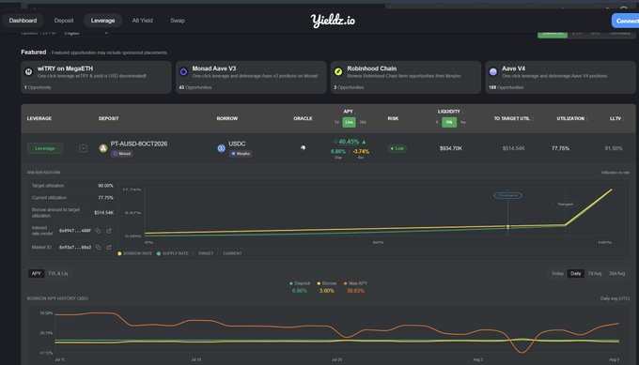Select the 7d APY period toggle
Viewport: 639px width, 365px height.
[336, 122]
